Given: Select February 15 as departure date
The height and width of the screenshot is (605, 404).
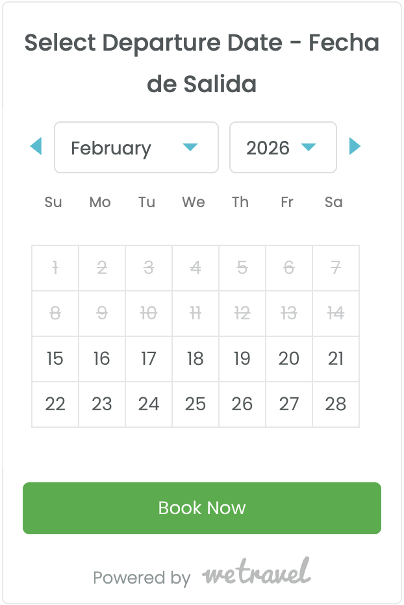Looking at the screenshot, I should [x=55, y=359].
